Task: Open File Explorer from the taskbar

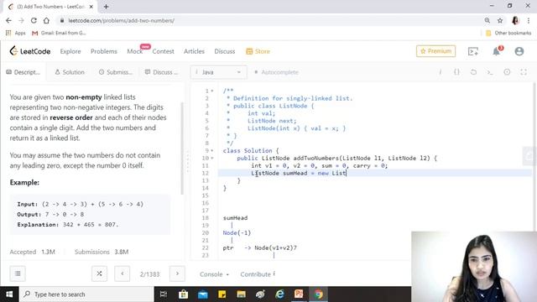Action: point(241,294)
